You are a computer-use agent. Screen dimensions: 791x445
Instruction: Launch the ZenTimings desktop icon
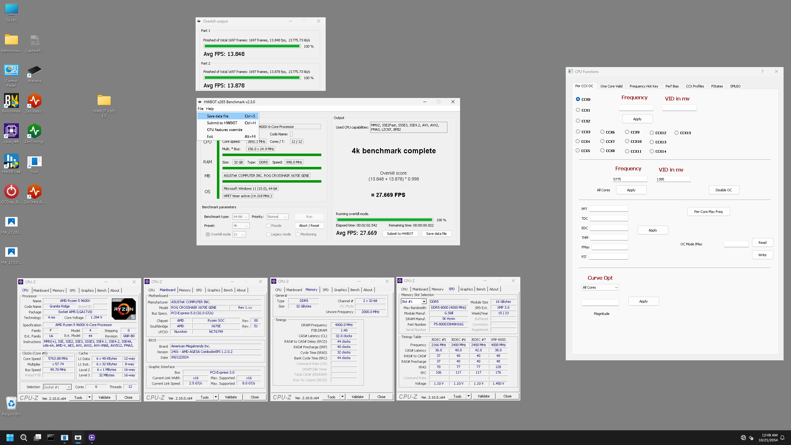(x=34, y=133)
